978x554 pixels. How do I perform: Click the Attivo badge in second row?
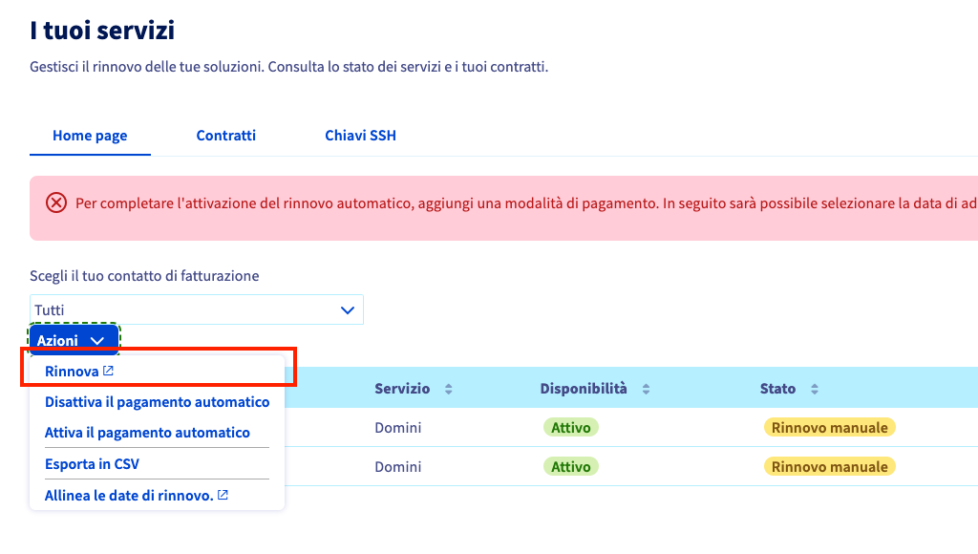pyautogui.click(x=571, y=467)
